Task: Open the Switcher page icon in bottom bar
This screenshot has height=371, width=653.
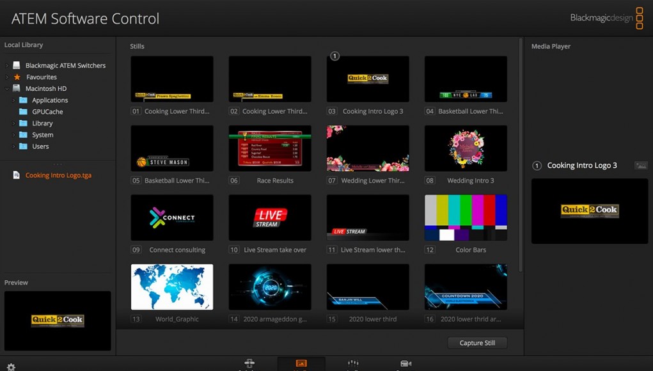Action: 249,364
